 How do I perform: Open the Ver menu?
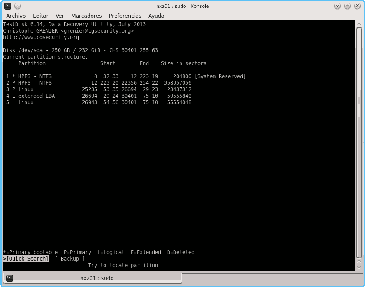point(60,16)
